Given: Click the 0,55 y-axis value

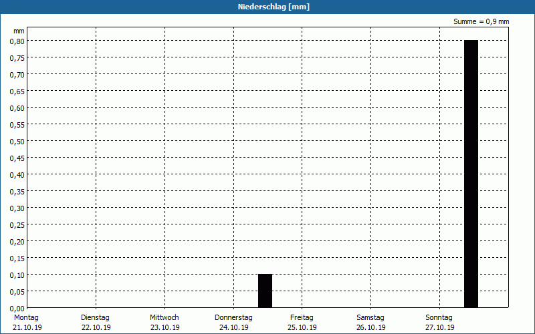Looking at the screenshot, I should [17, 125].
